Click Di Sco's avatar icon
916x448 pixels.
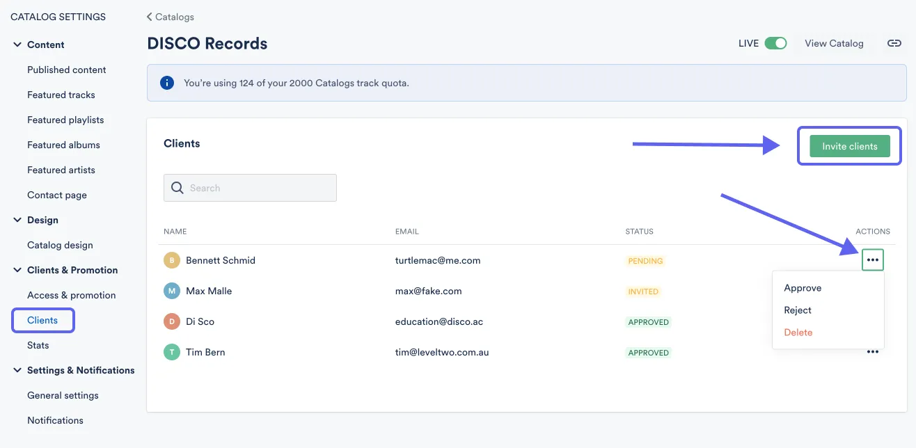(x=172, y=321)
